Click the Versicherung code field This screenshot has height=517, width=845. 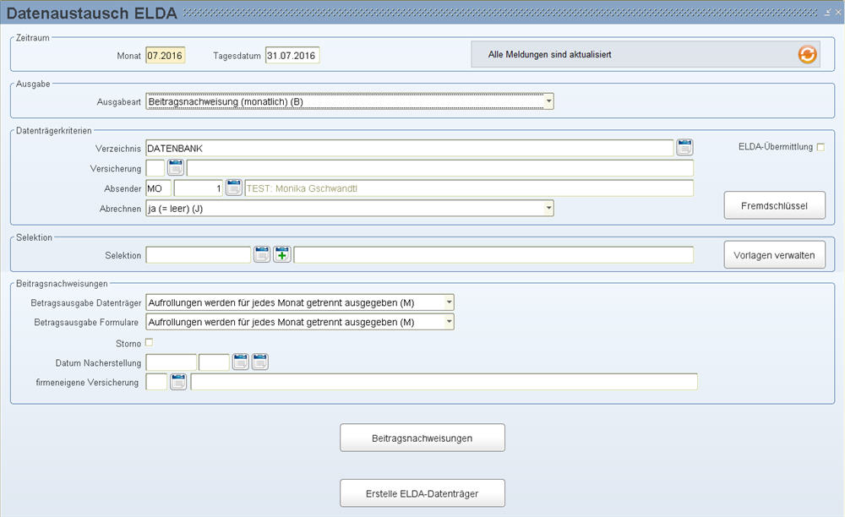click(x=155, y=168)
